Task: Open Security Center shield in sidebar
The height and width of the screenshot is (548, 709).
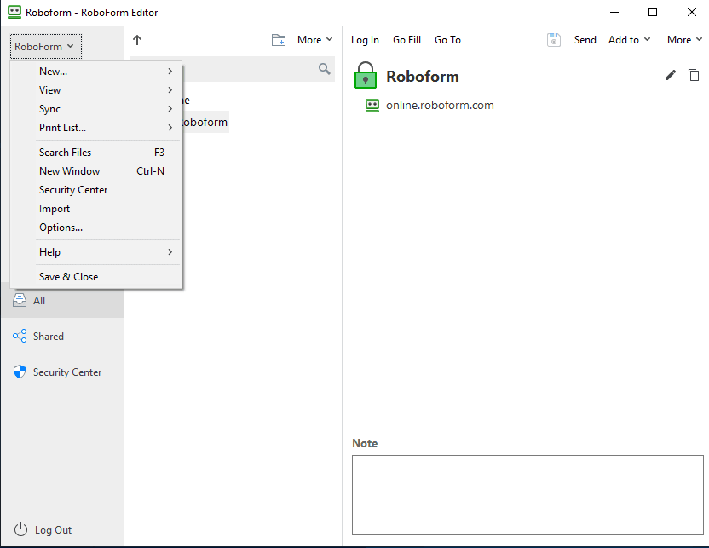Action: (x=20, y=372)
